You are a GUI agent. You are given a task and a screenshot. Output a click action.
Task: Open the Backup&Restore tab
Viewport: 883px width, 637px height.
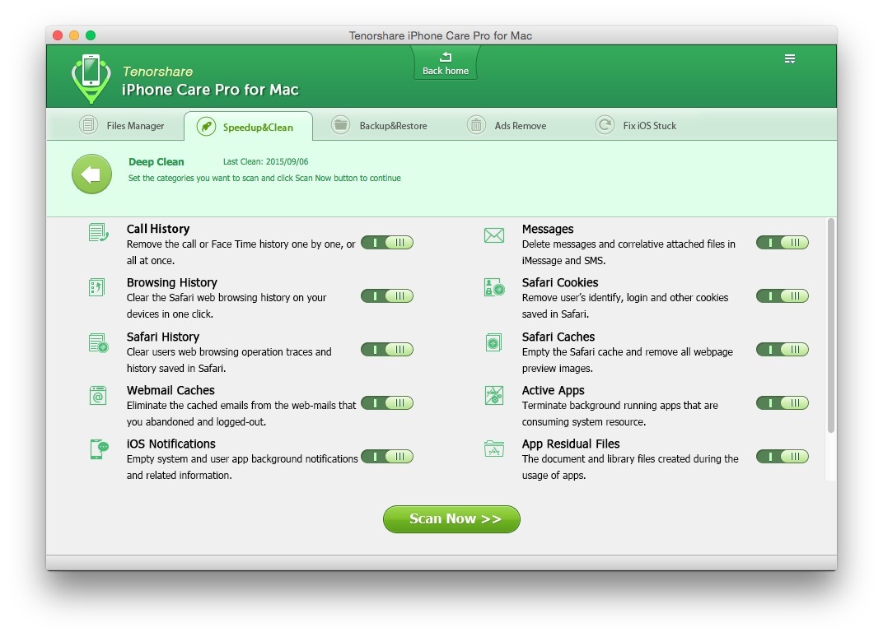(380, 126)
